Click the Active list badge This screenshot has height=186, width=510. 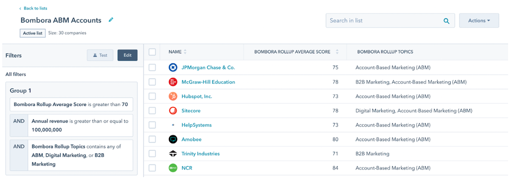point(33,33)
